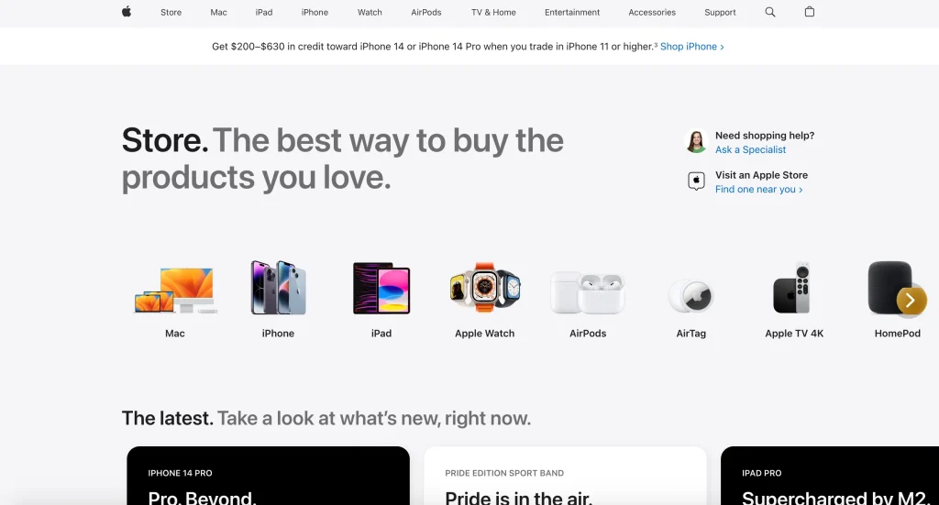
Task: Click the Apple logo home icon
Action: pyautogui.click(x=127, y=11)
